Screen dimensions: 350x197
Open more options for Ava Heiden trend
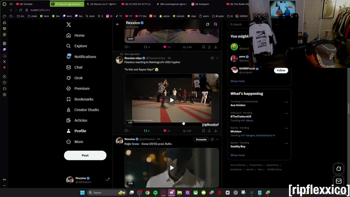(286, 102)
